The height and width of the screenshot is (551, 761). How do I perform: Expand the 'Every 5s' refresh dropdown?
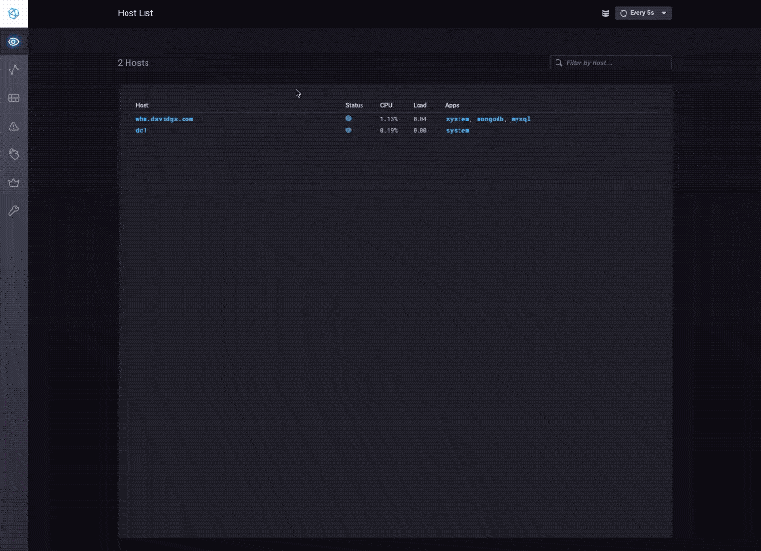point(644,13)
